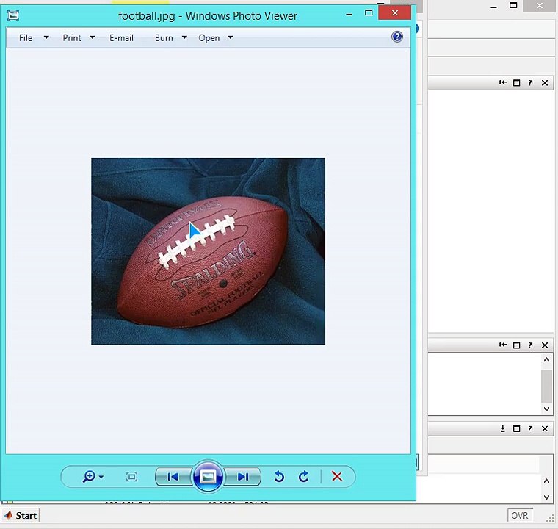558x529 pixels.
Task: Click the magnifier zoom icon
Action: point(89,476)
